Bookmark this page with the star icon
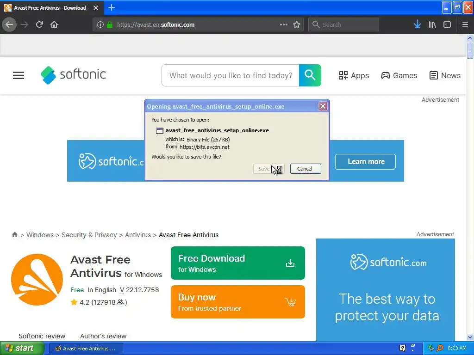 297,24
